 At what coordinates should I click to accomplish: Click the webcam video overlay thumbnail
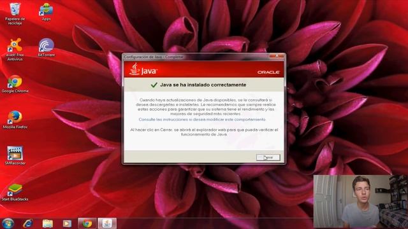click(x=360, y=202)
